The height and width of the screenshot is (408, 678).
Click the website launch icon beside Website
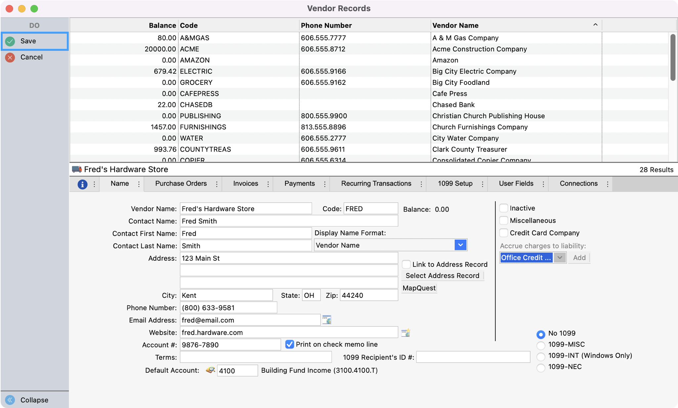pyautogui.click(x=405, y=332)
